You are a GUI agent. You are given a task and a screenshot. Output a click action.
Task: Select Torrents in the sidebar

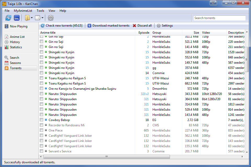[x=20, y=68]
